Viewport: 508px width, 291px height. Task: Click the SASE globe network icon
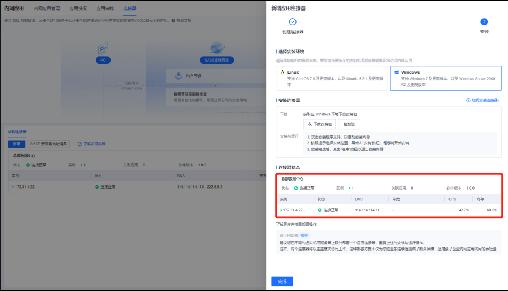pyautogui.click(x=217, y=48)
